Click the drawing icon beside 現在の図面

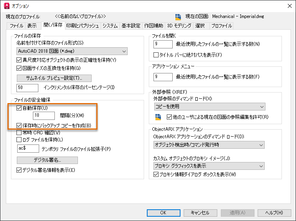pos(178,17)
